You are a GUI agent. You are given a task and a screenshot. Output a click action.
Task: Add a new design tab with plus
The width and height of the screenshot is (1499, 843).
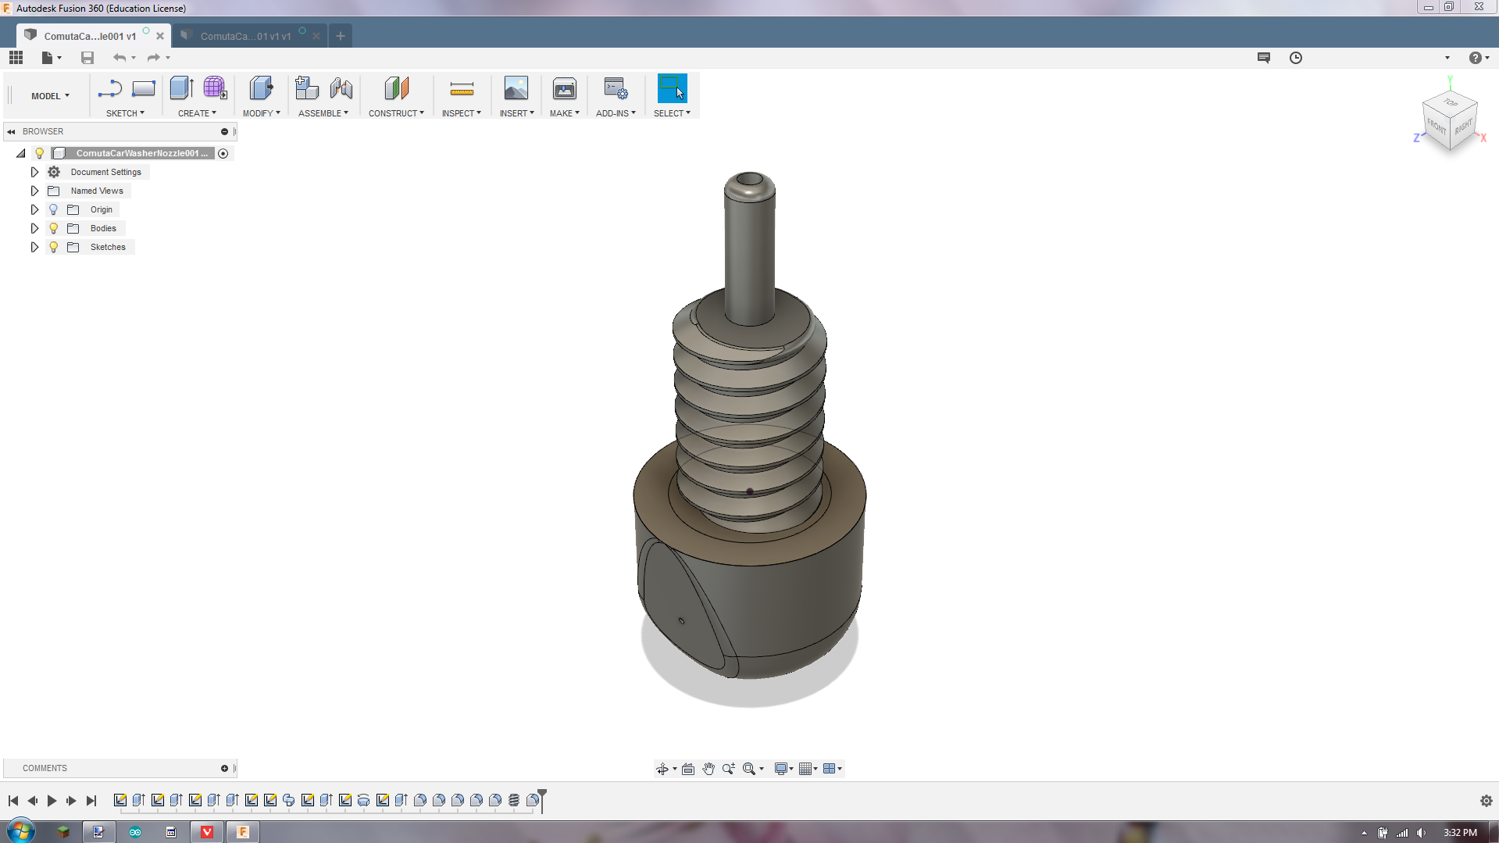tap(341, 36)
